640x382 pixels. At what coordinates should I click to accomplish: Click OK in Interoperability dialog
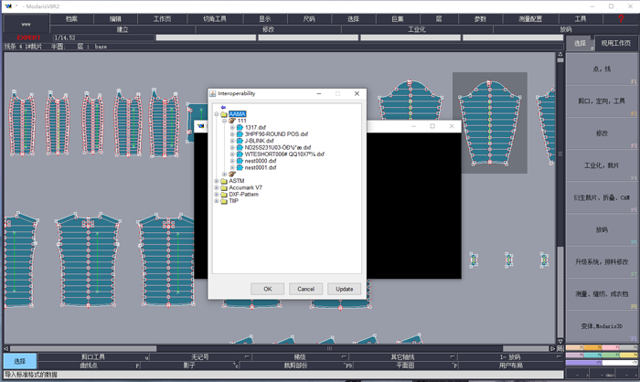pos(267,289)
